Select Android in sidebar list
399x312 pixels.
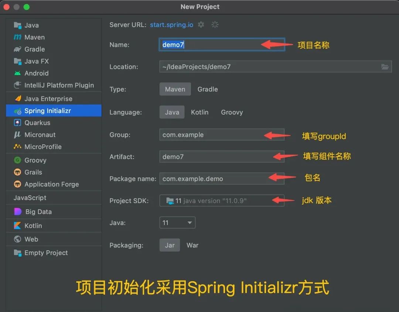pos(54,73)
